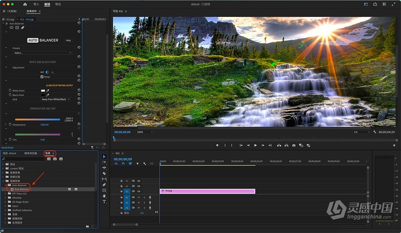Select the Selection arrow tool
This screenshot has width=401, height=233.
(x=104, y=157)
